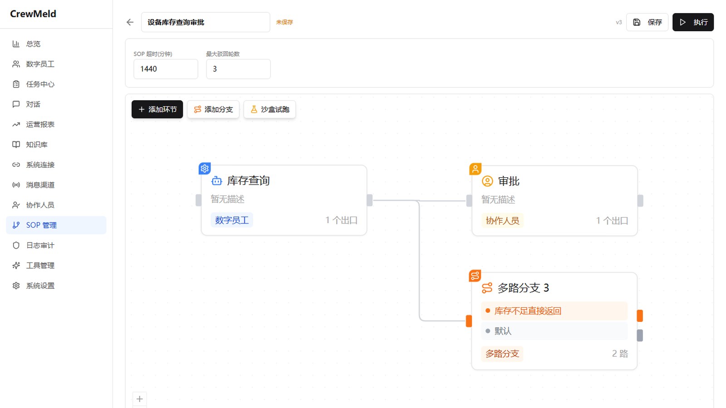Open 对话 in sidebar
The height and width of the screenshot is (408, 726).
tap(56, 104)
